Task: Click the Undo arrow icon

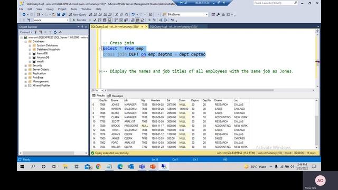Action: 133,14
